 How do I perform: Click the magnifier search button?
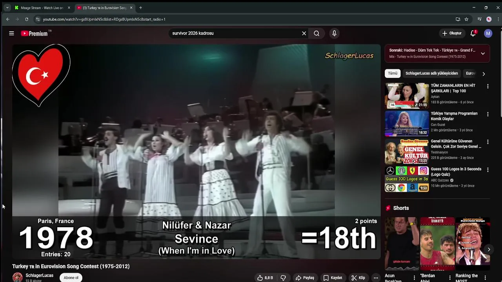[316, 33]
